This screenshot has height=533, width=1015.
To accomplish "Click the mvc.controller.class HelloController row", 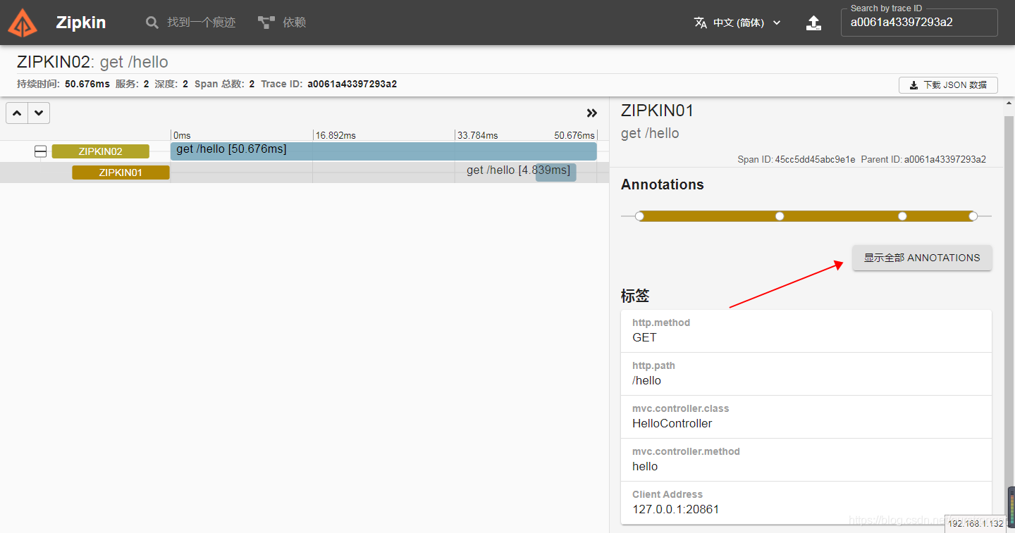I will pyautogui.click(x=806, y=417).
